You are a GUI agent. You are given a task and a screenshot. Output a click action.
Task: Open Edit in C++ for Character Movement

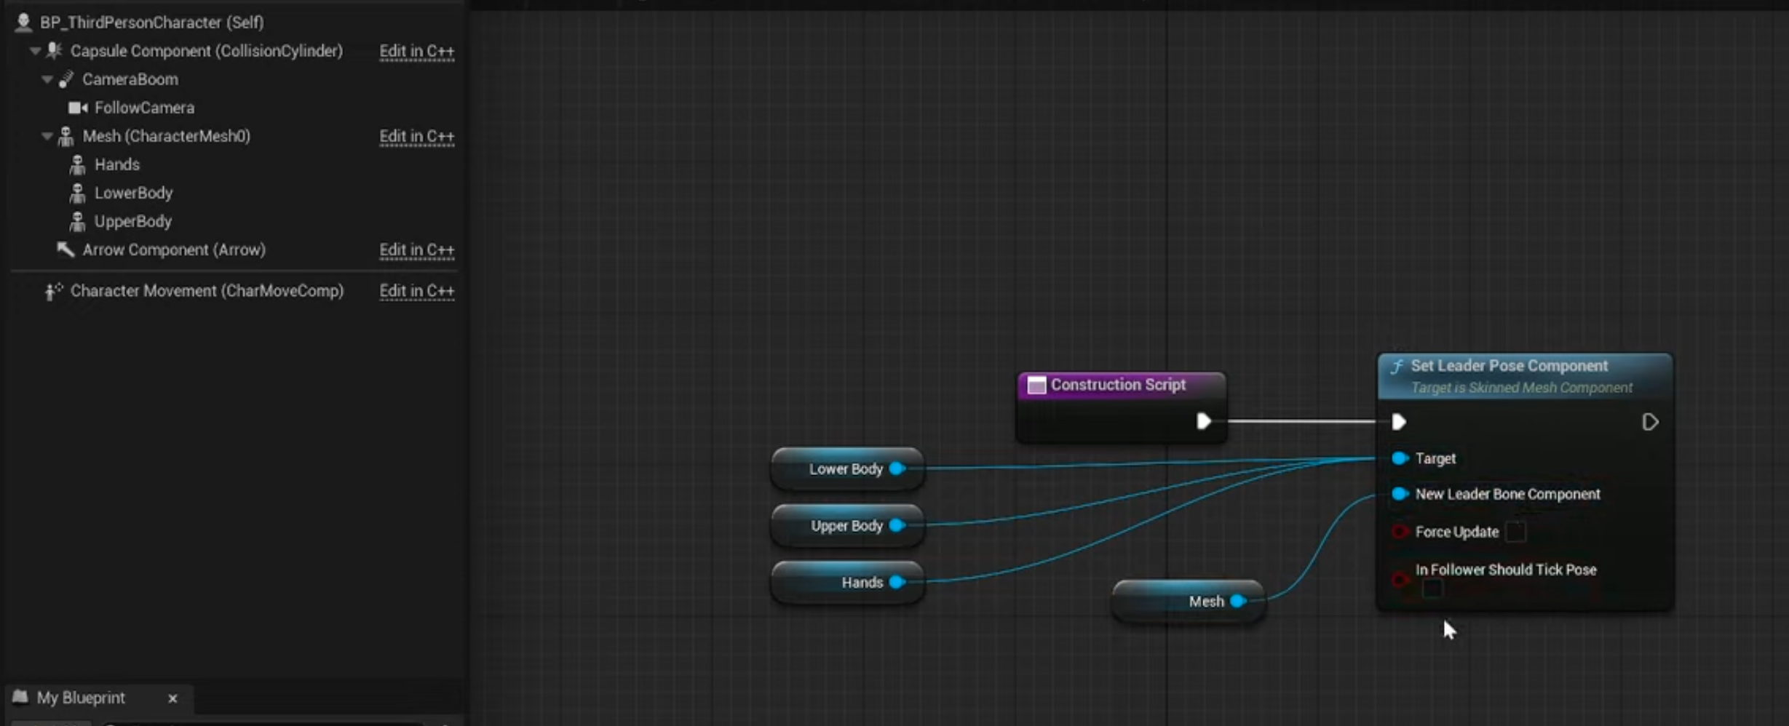(417, 291)
